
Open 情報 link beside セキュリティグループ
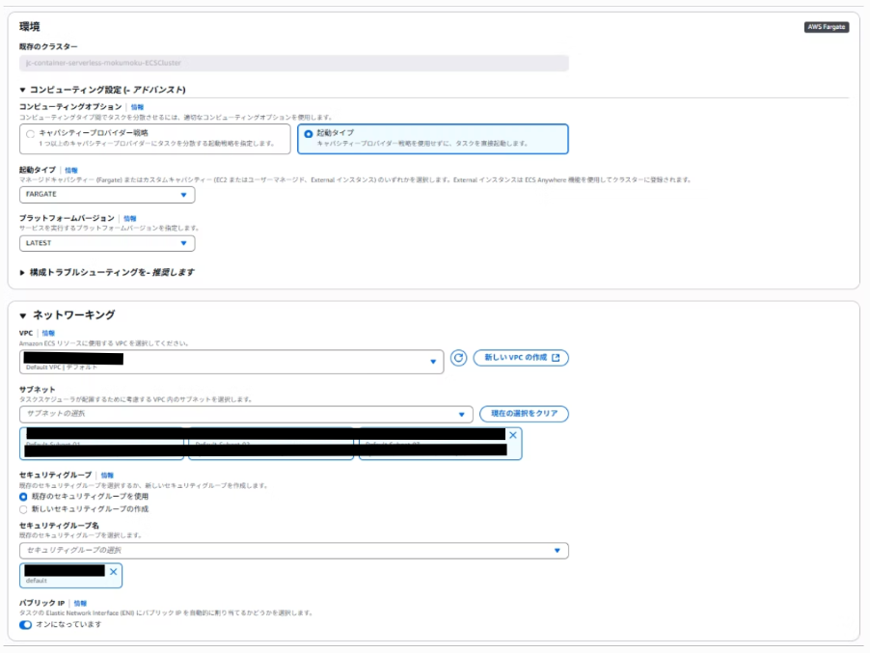(x=107, y=476)
